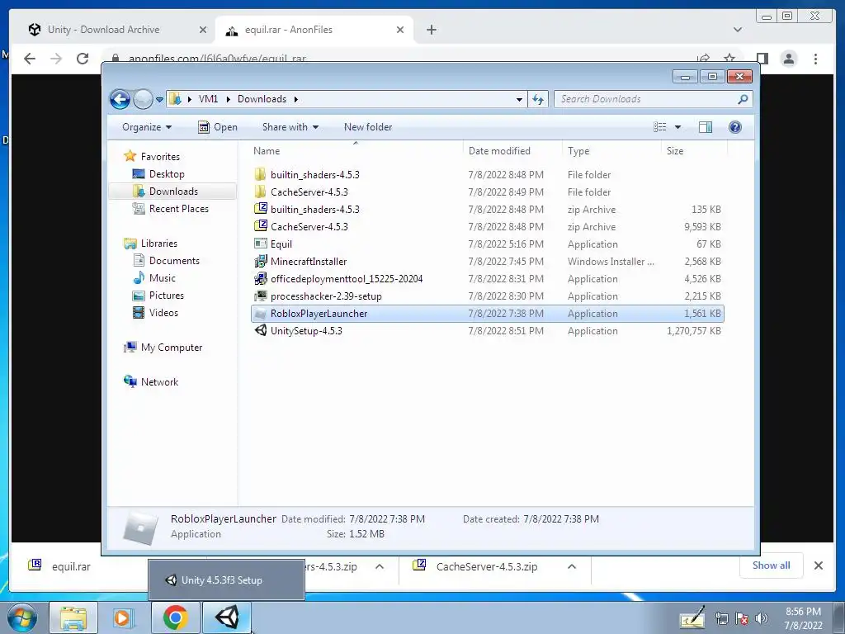Open the Share with menu
Image resolution: width=845 pixels, height=634 pixels.
click(x=290, y=127)
